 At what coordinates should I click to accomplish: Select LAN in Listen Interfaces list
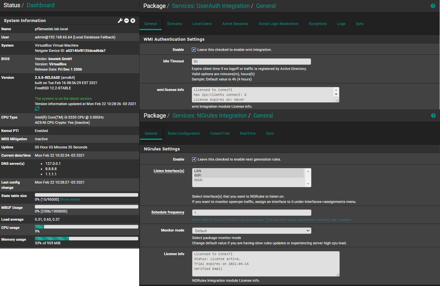[x=248, y=171]
